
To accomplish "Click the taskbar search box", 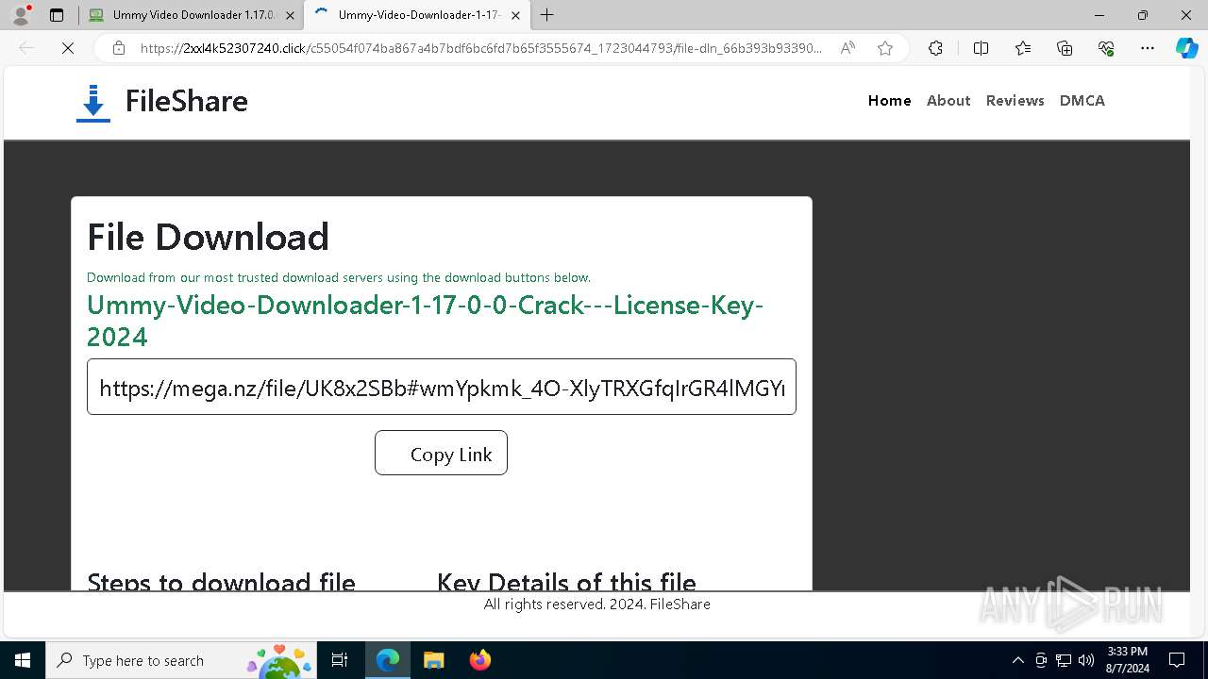I will point(181,660).
